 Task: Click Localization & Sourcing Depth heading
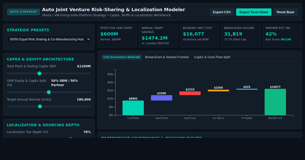pyautogui.click(x=43, y=125)
